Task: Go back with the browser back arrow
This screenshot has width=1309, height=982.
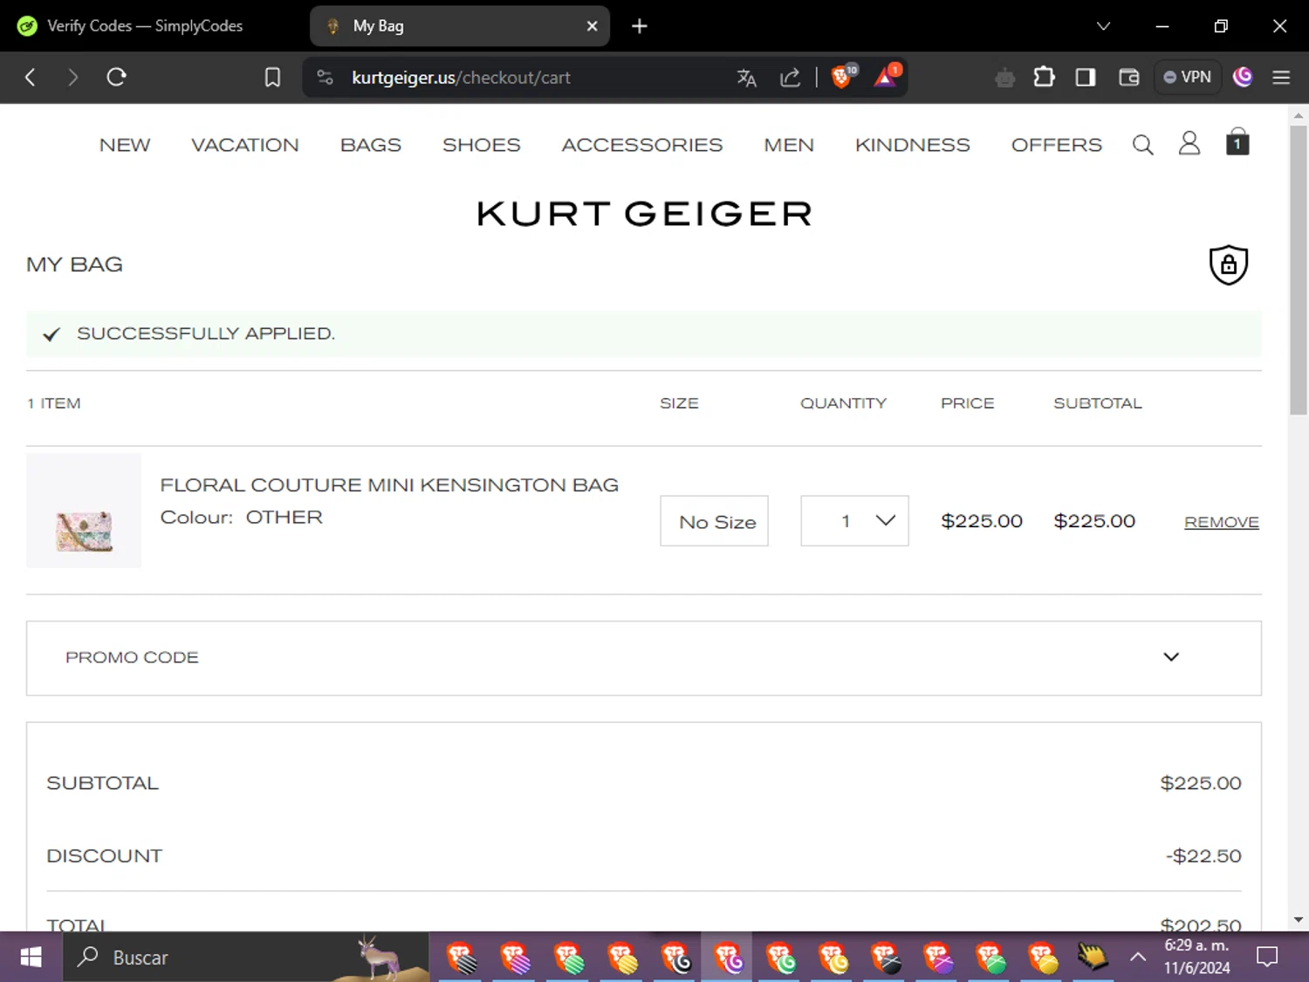Action: tap(31, 77)
